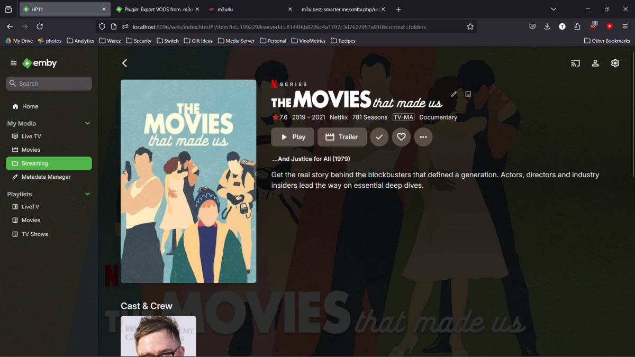Image resolution: width=635 pixels, height=357 pixels.
Task: Open the Other Bookmarks folder
Action: click(607, 41)
